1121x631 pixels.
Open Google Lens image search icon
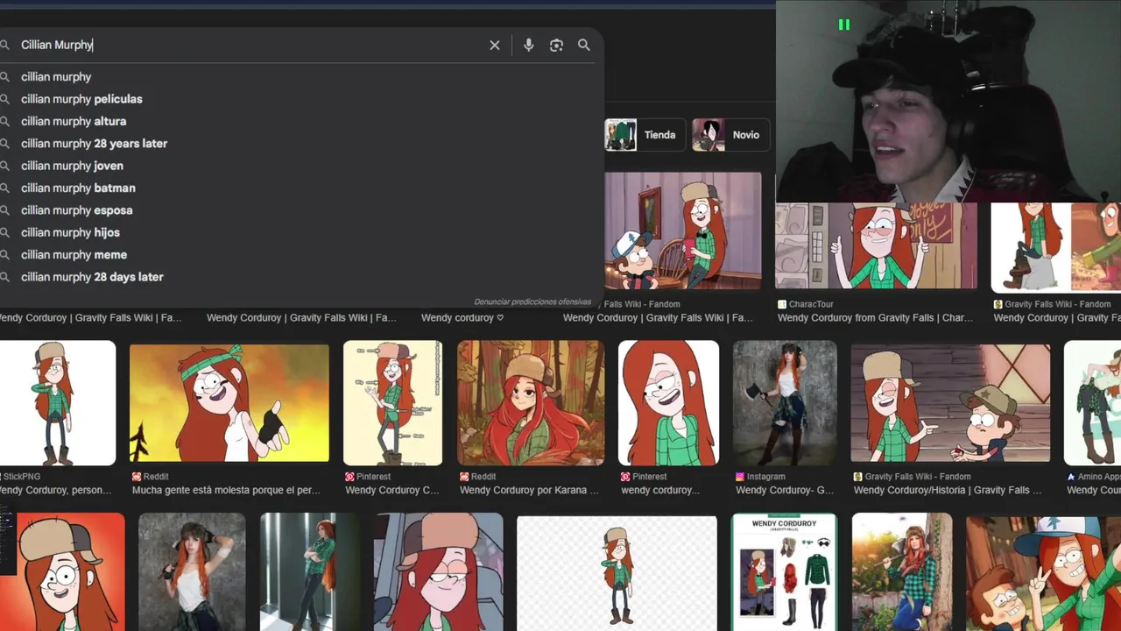[x=556, y=45]
